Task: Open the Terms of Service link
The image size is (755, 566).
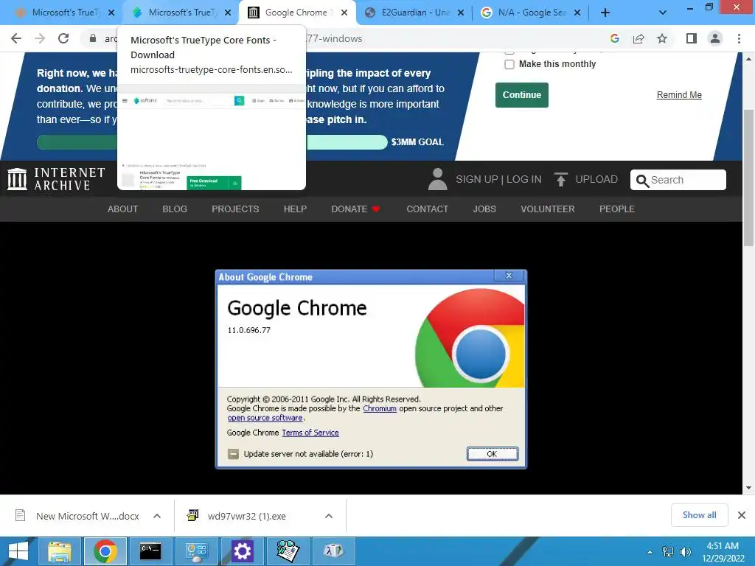Action: [310, 433]
